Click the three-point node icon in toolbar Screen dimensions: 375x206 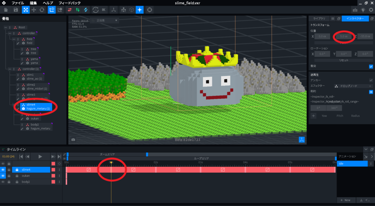(114, 10)
